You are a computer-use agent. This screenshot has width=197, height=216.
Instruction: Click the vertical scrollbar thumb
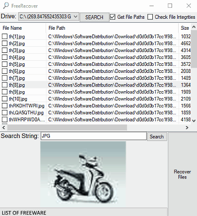[x=194, y=49]
